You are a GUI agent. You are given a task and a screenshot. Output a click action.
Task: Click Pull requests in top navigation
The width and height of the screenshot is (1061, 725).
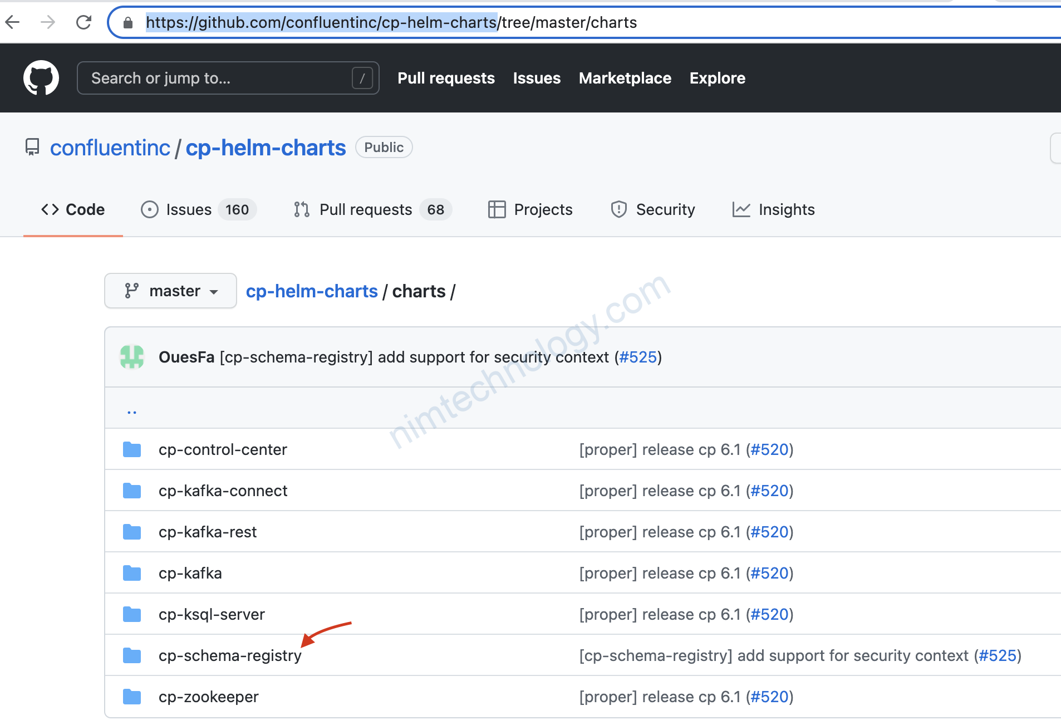(446, 78)
